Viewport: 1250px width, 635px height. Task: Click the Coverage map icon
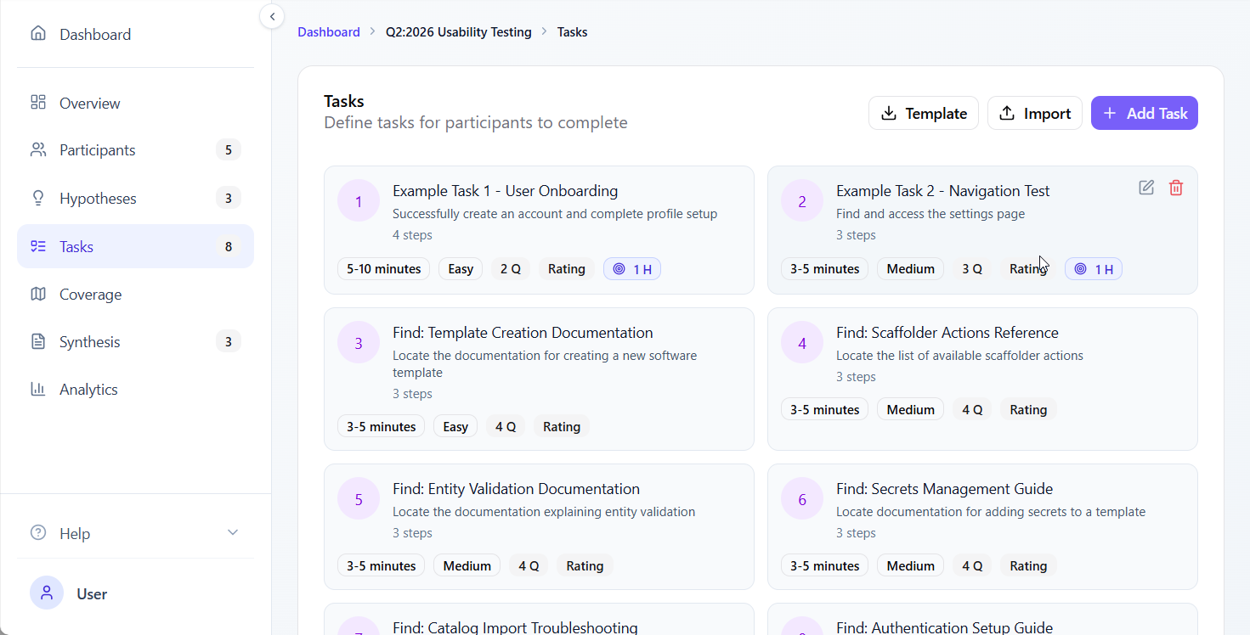pyautogui.click(x=38, y=295)
